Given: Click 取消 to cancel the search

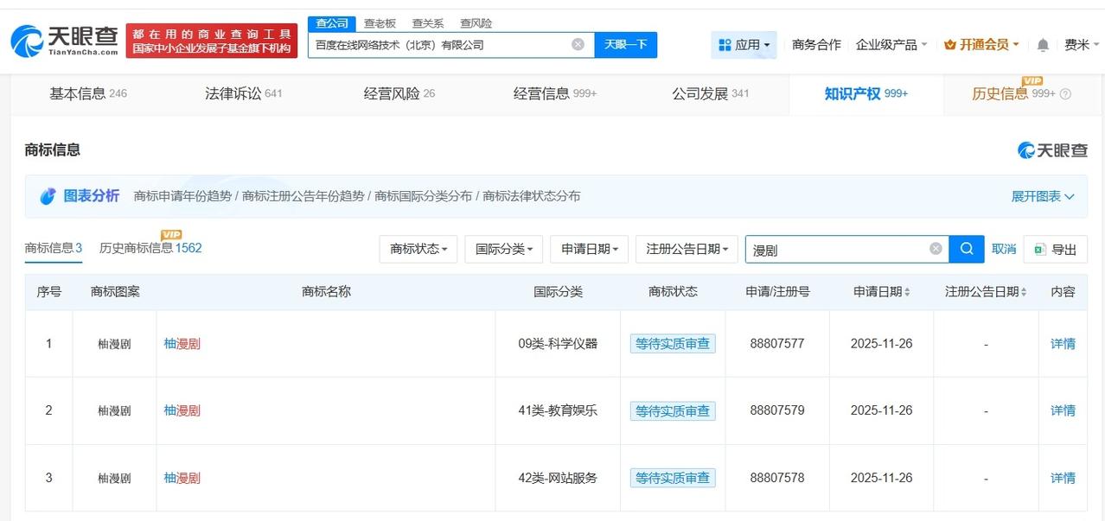Looking at the screenshot, I should (x=1004, y=249).
